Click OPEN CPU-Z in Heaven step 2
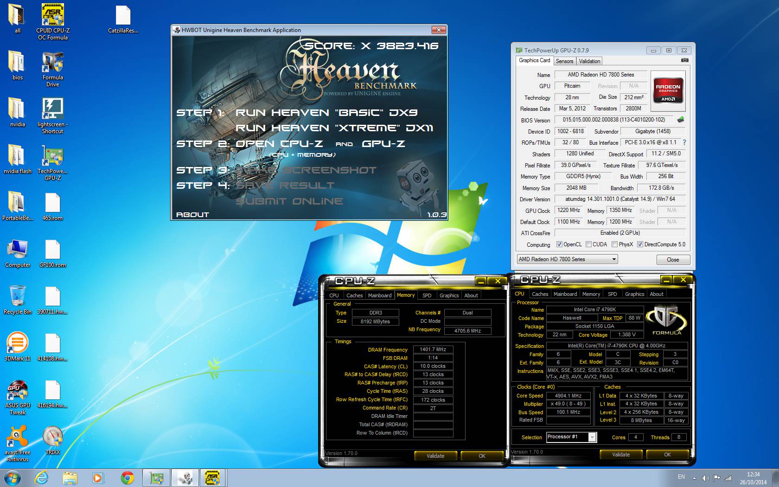This screenshot has height=487, width=779. (x=279, y=144)
